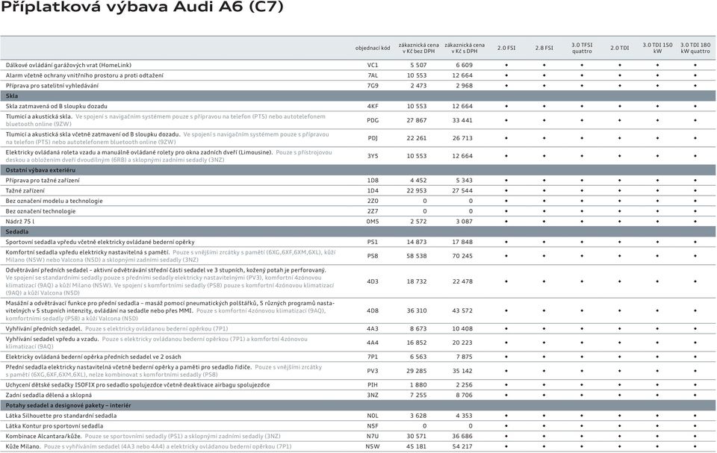
Task: Click the order code "VC1"
Action: (373, 66)
